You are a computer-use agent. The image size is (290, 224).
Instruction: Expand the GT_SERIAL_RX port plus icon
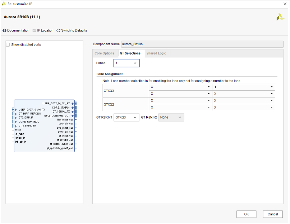[x=16, y=126]
